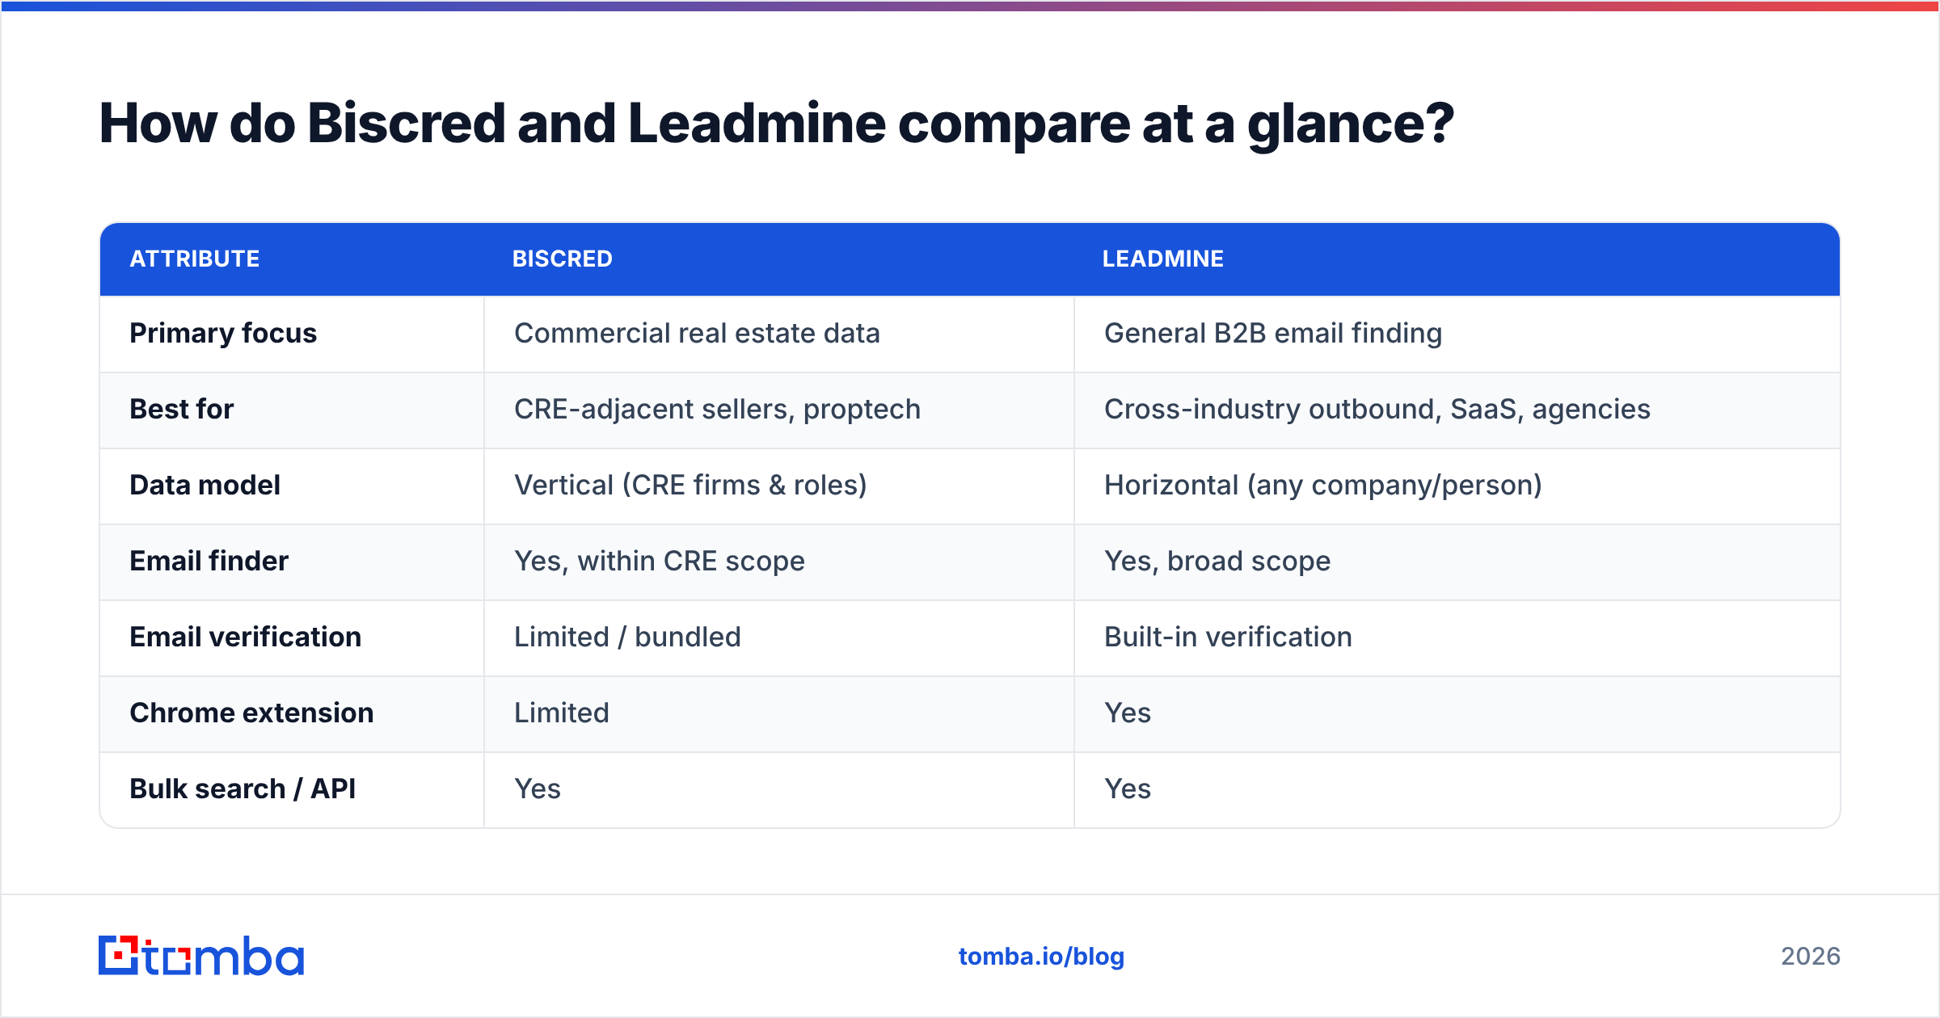Click Leadmine 'Yes' in Bulk search row
This screenshot has height=1018, width=1940.
(1128, 789)
